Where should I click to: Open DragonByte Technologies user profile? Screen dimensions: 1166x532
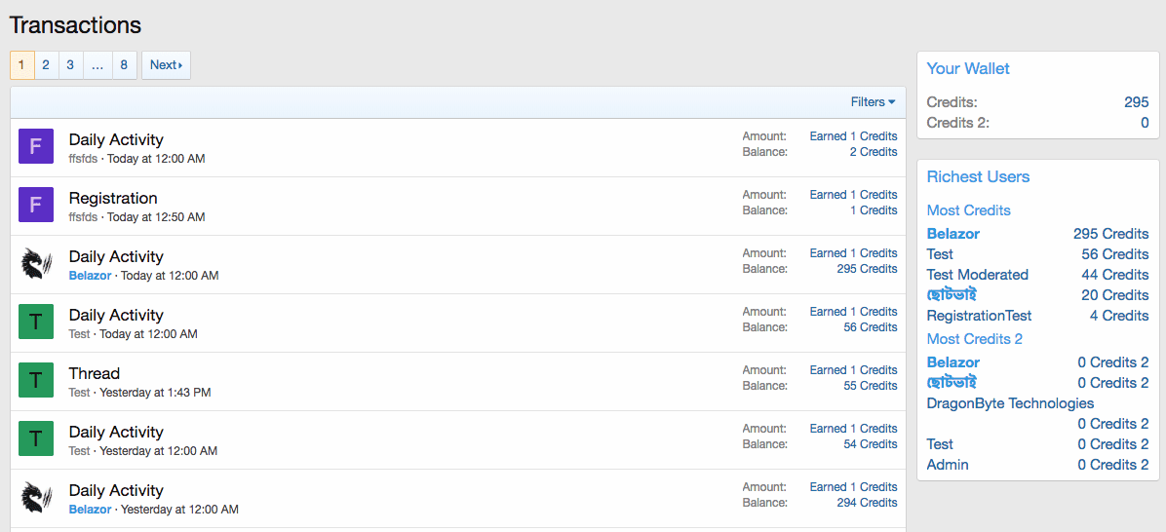(x=1010, y=403)
